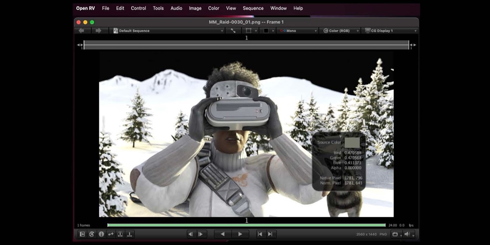Screen dimensions: 490x245
Task: Click the speaker audio icon bottom right
Action: coord(407,234)
